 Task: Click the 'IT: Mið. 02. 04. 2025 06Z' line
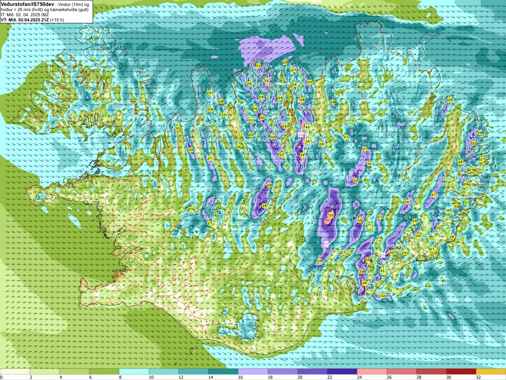click(x=25, y=15)
